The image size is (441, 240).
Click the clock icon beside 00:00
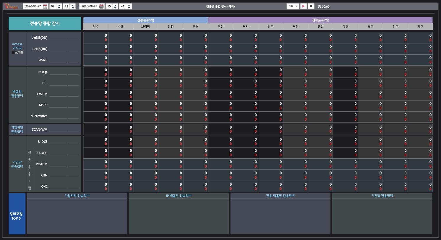pos(320,7)
